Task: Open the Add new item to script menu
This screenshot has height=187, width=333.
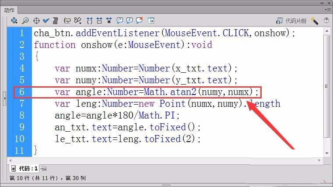Action: point(14,20)
